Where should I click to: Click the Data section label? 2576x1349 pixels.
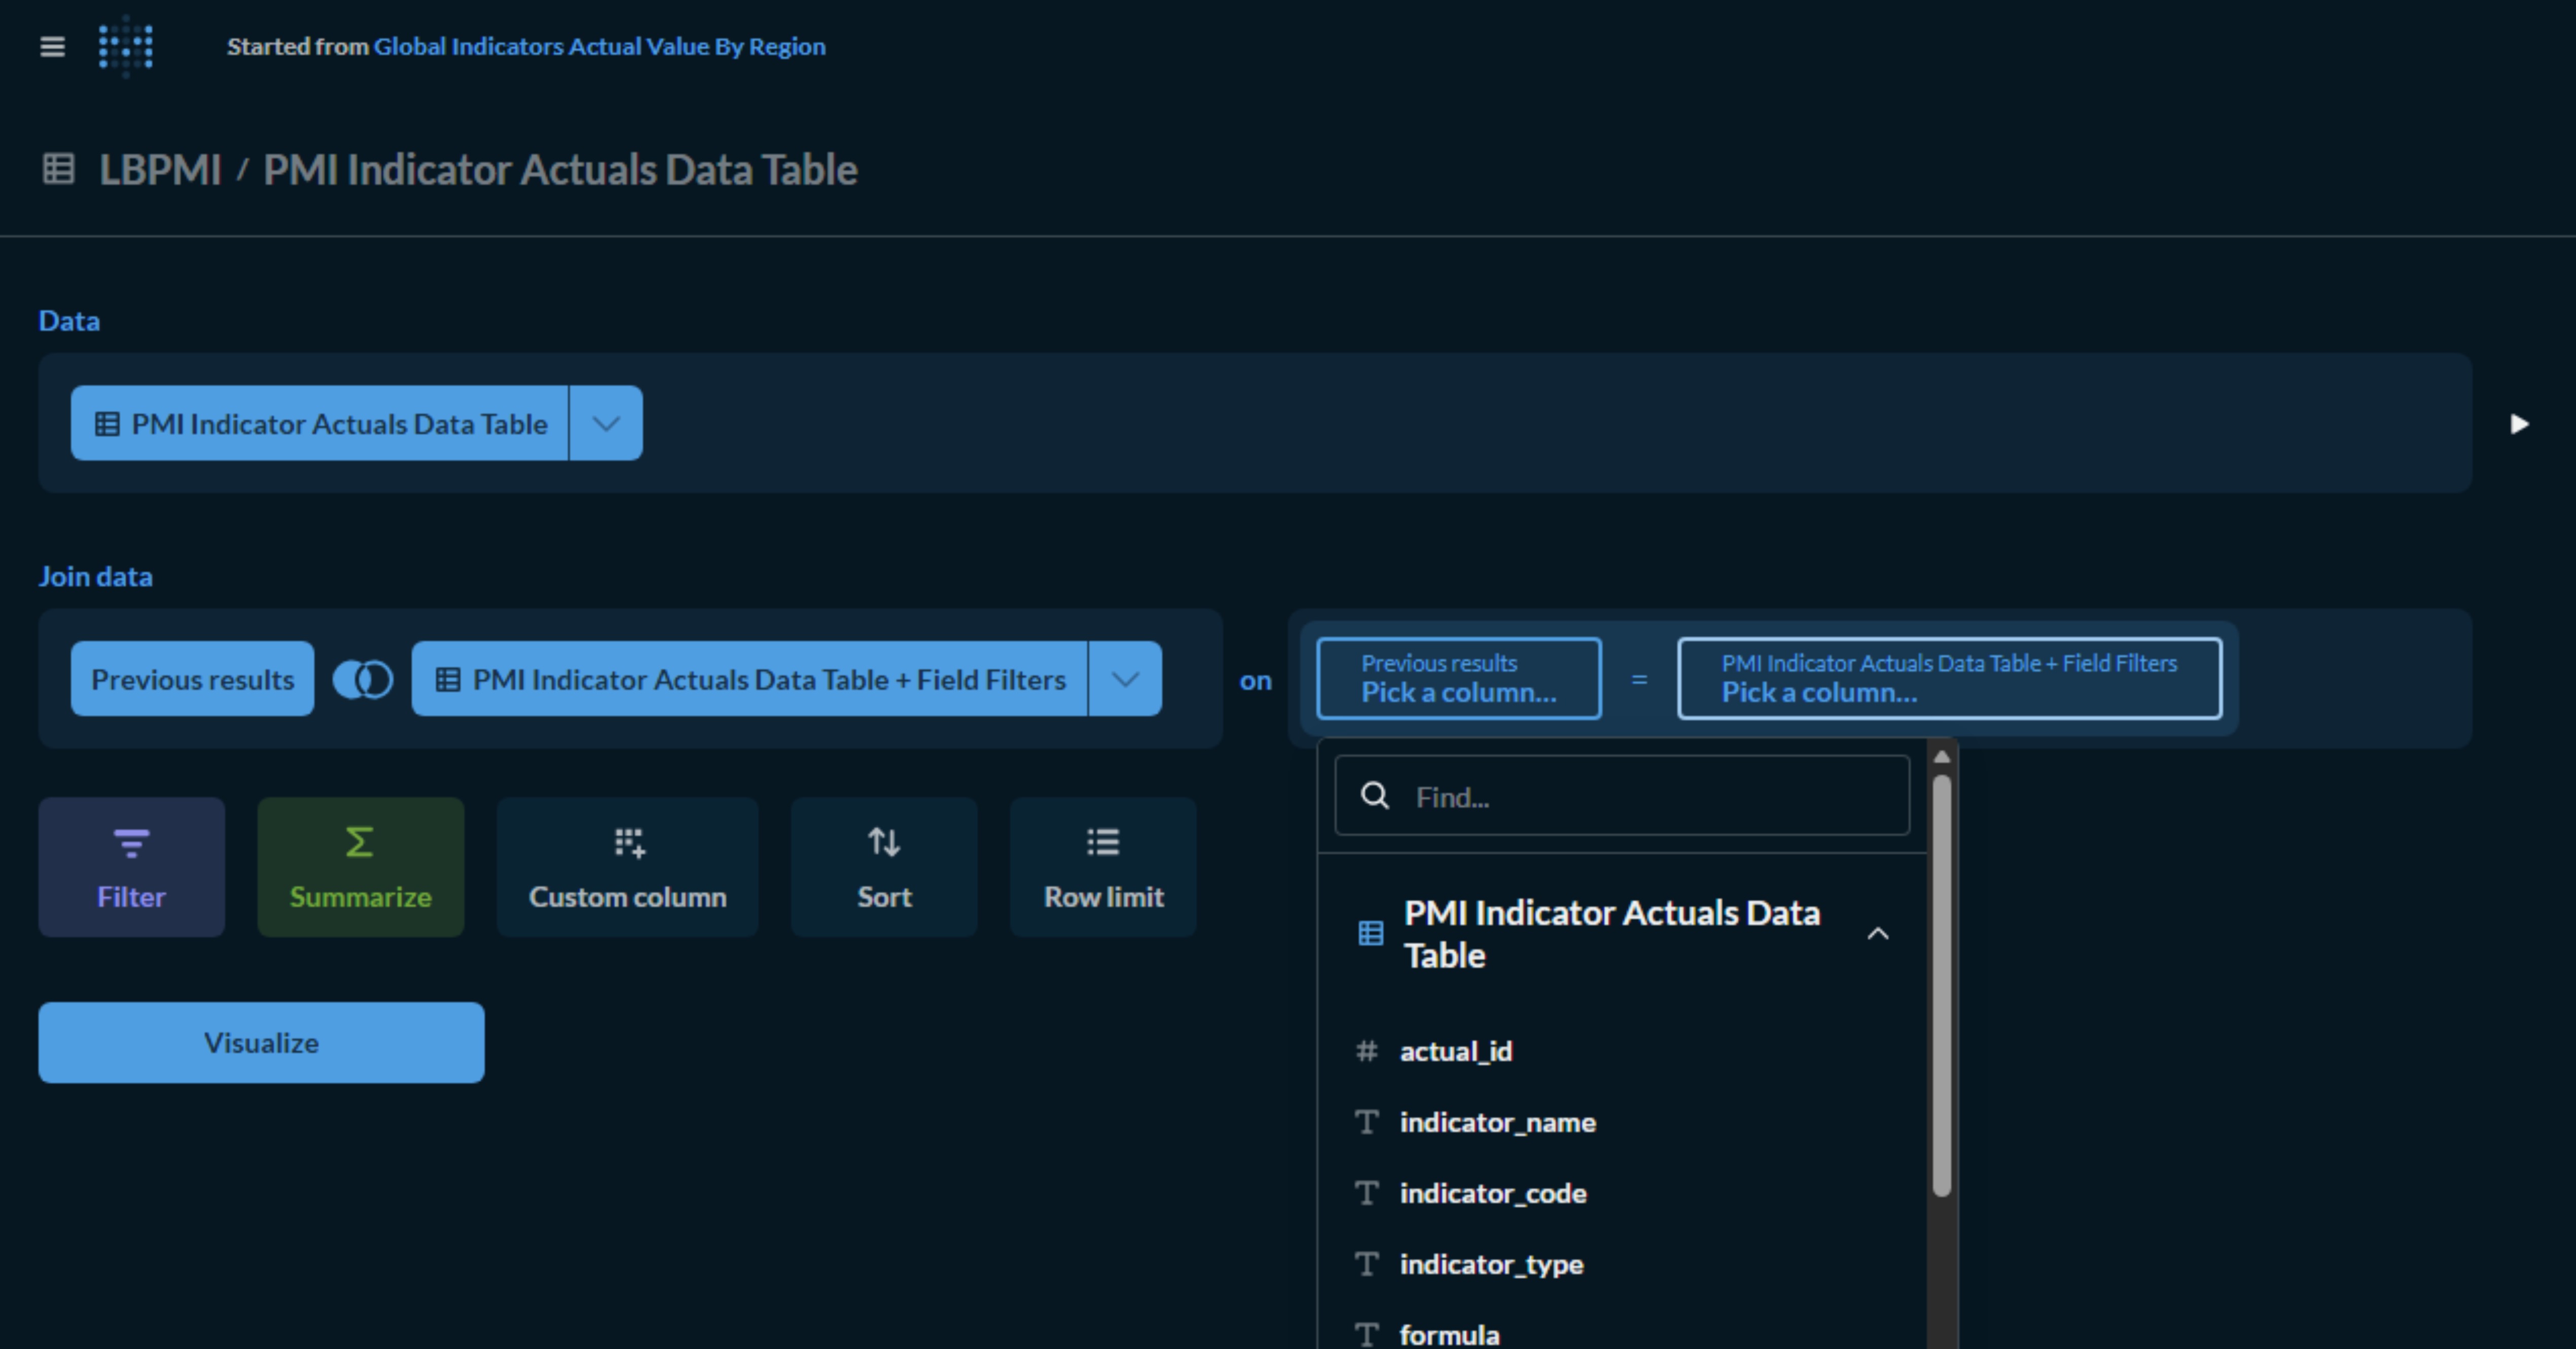coord(69,321)
